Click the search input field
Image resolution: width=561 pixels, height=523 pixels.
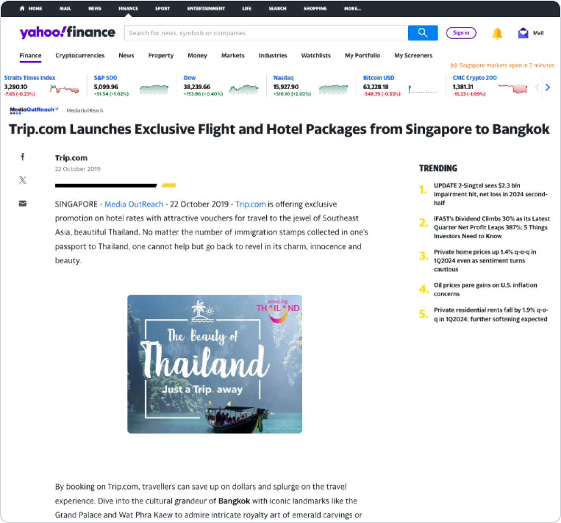(x=266, y=33)
